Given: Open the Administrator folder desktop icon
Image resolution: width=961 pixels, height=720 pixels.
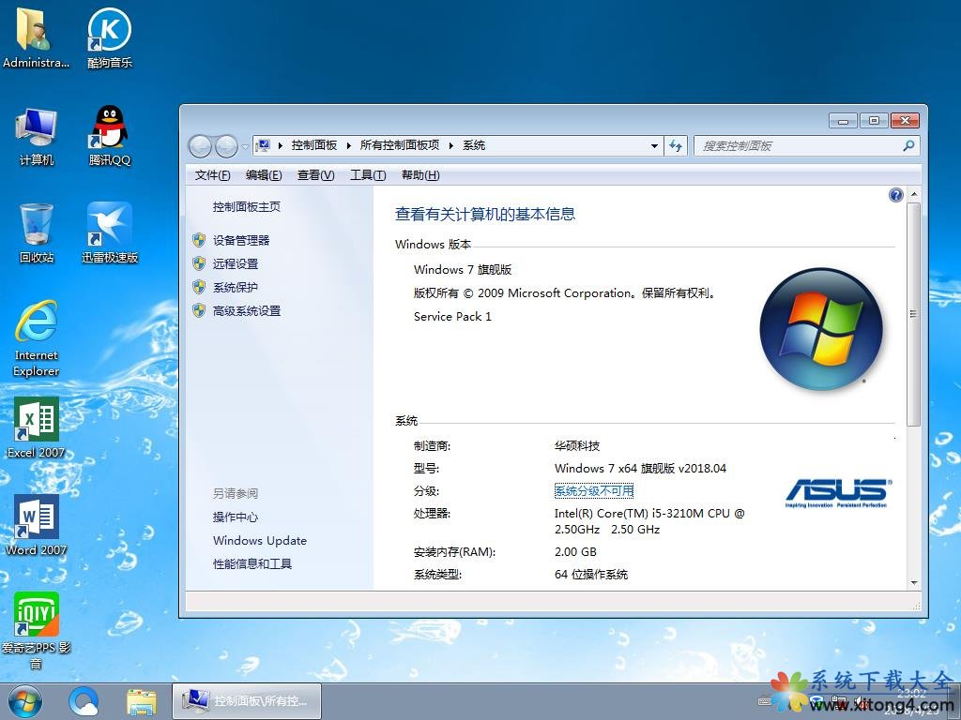Looking at the screenshot, I should pyautogui.click(x=36, y=37).
